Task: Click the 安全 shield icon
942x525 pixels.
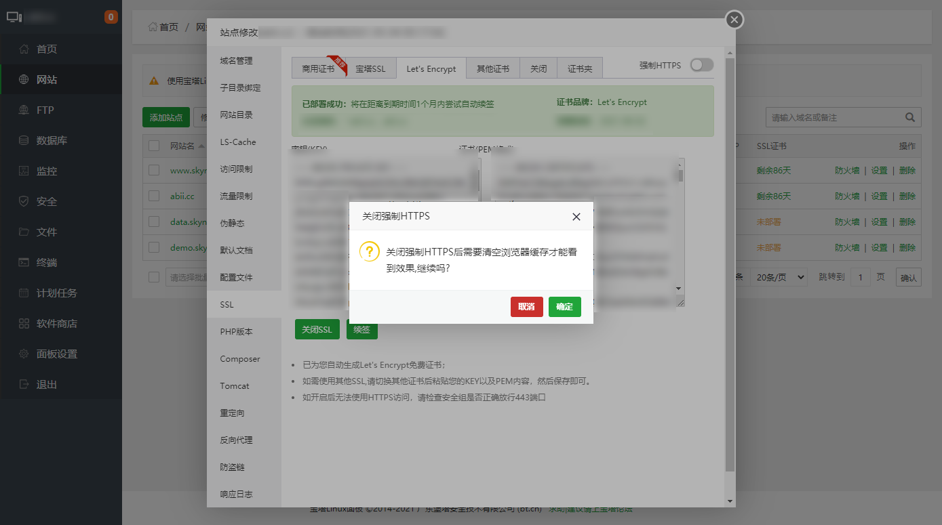Action: point(24,201)
